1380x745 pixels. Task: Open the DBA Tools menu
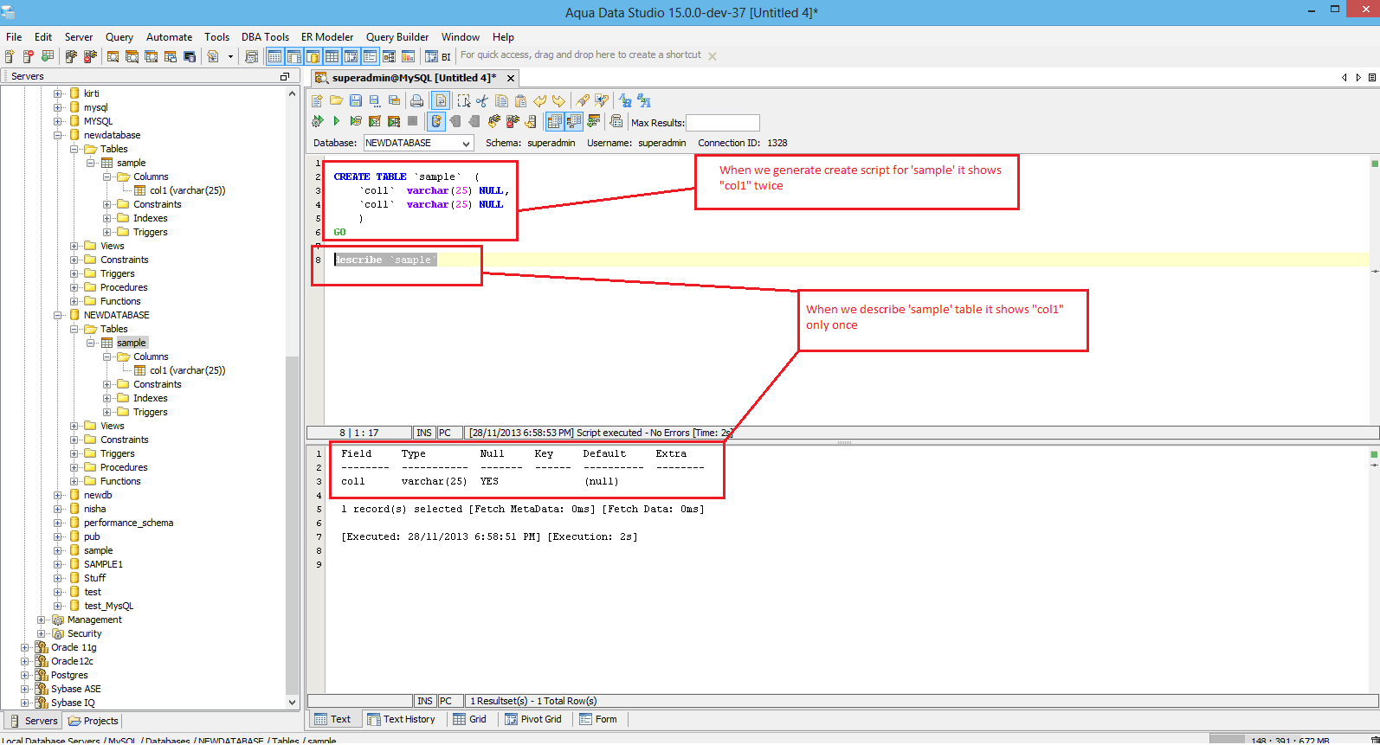pyautogui.click(x=265, y=37)
